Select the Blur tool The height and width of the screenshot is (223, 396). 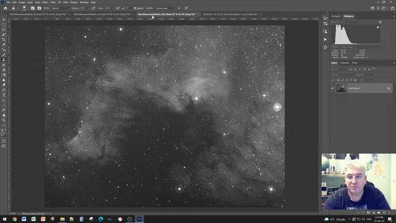click(4, 80)
